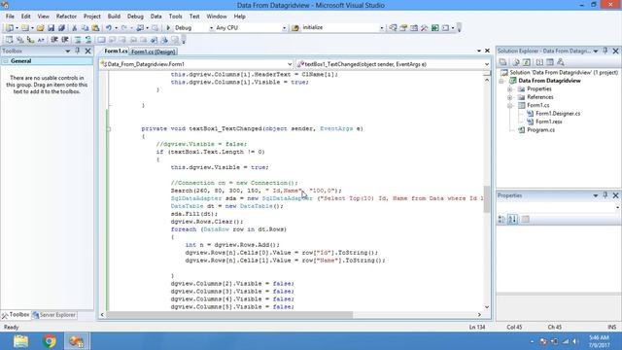Click the comment out selected lines icon
This screenshot has height=350, width=622.
78,40
